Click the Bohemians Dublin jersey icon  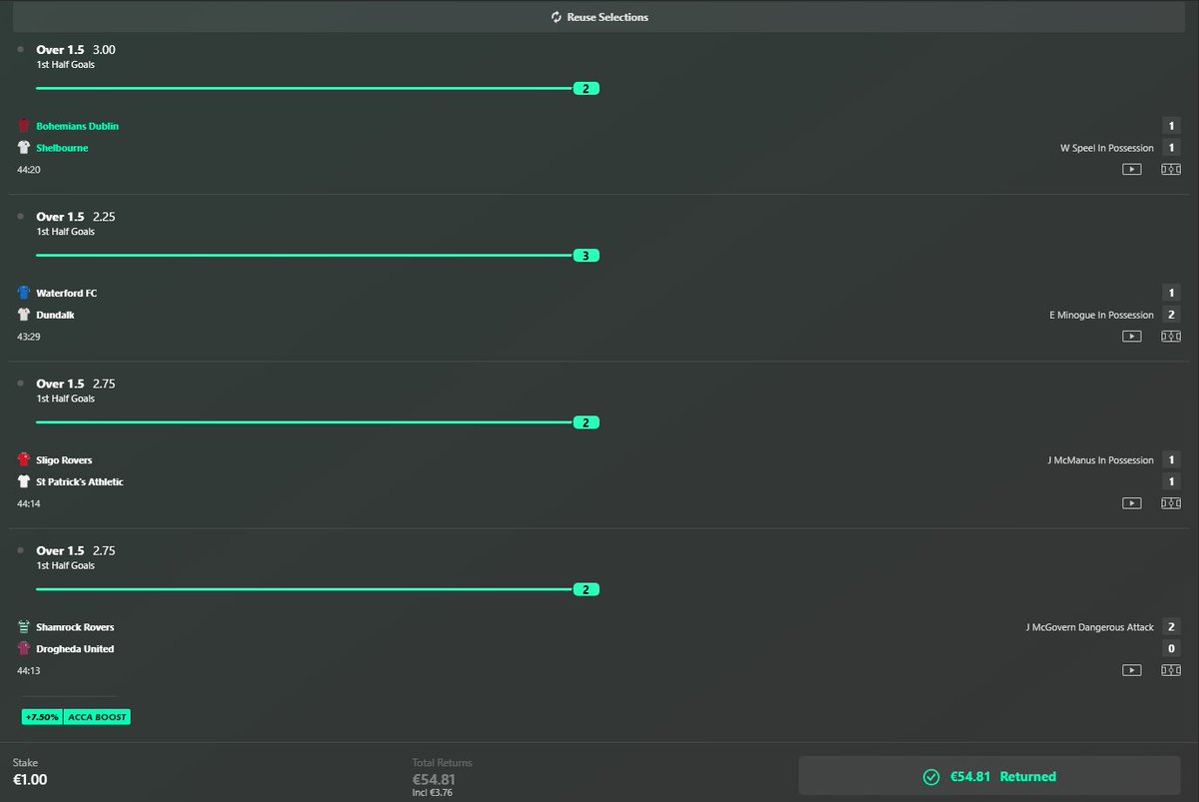click(x=24, y=126)
